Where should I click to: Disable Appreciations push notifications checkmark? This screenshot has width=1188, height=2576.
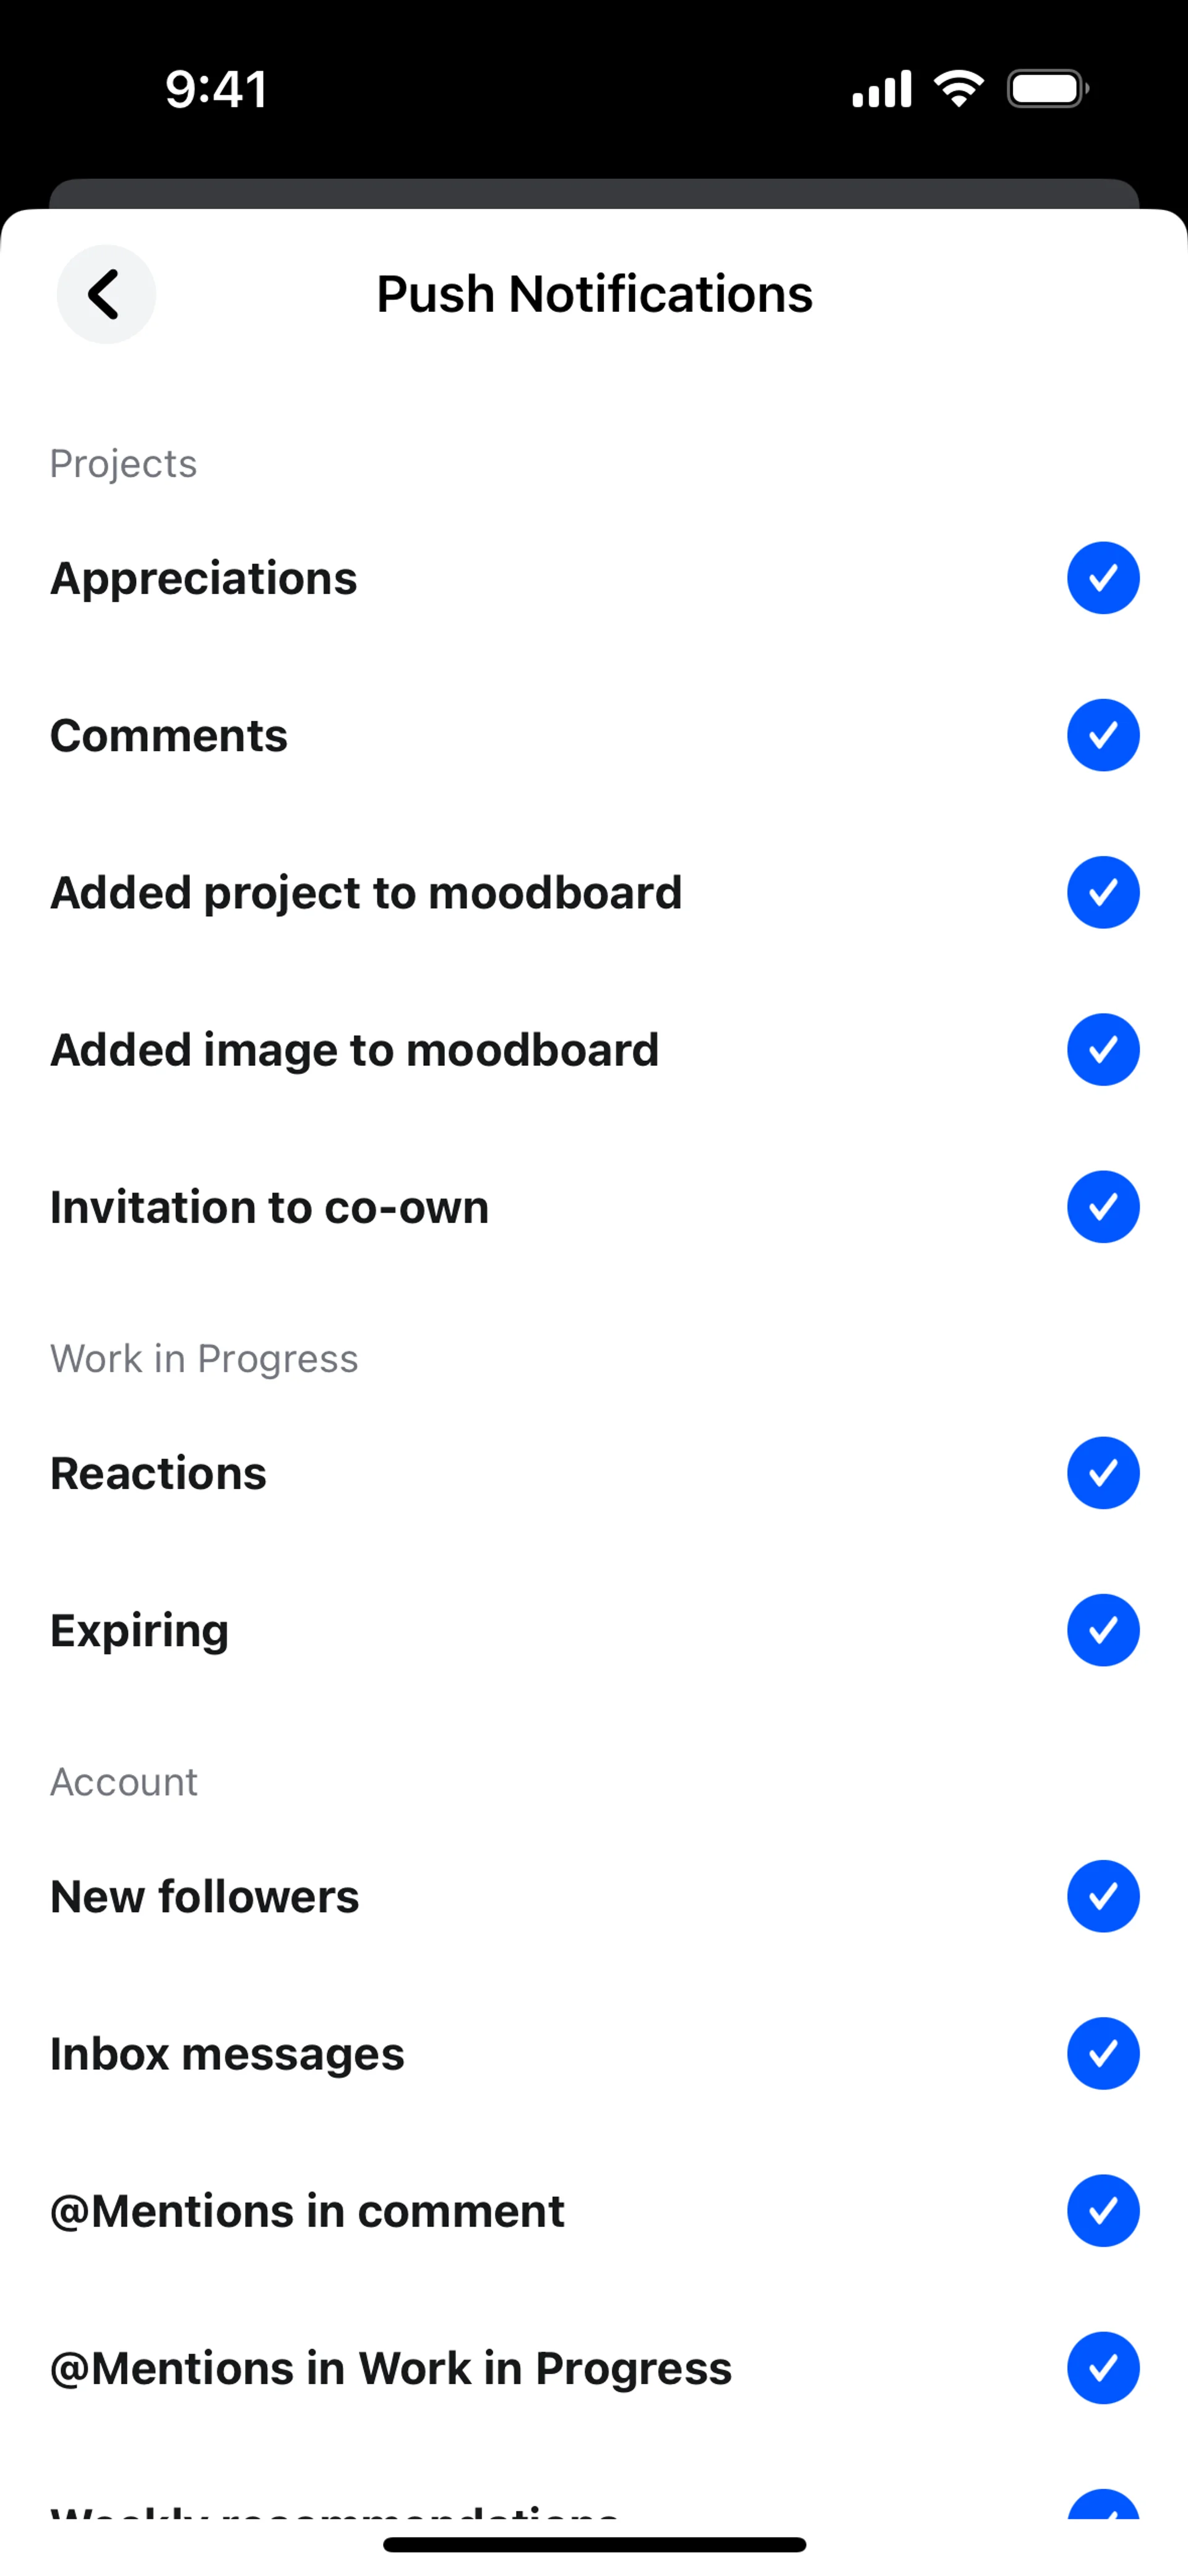1102,578
